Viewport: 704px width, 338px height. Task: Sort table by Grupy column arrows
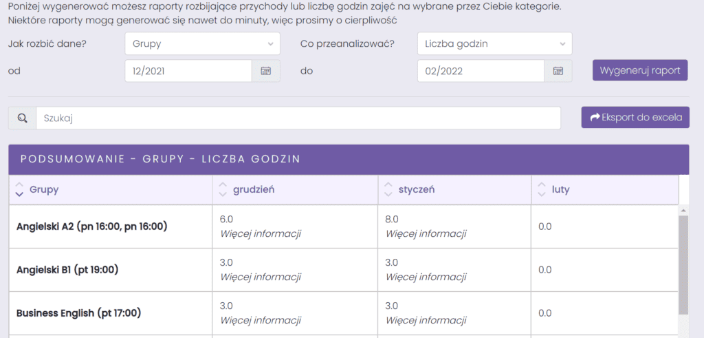[x=19, y=189]
